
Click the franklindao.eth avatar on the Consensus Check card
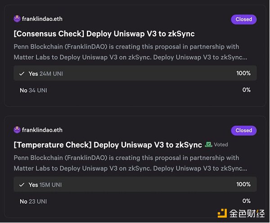click(17, 19)
